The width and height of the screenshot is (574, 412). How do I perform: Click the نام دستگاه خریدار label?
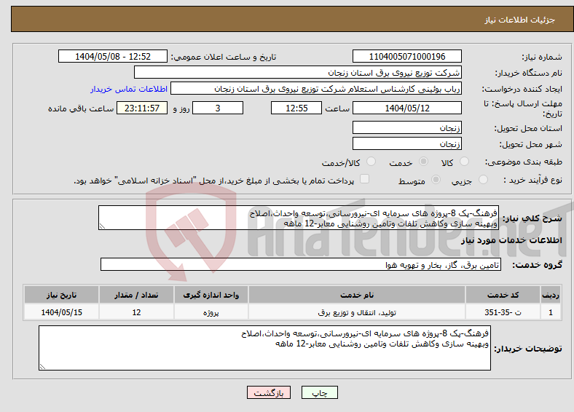point(529,74)
